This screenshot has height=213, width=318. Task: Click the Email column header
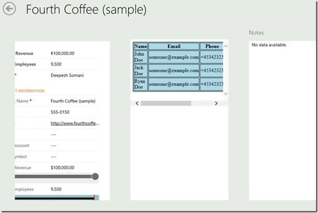tap(174, 47)
